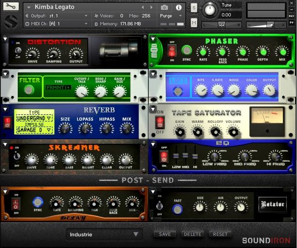Viewport: 297px width, 248px height.
Task: Open instrument name dropdown arrow near Kimba Legato
Action: [x=29, y=8]
